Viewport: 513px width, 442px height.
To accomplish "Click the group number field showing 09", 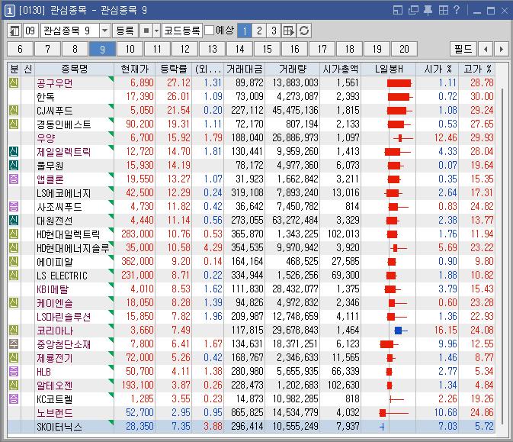I will 30,31.
